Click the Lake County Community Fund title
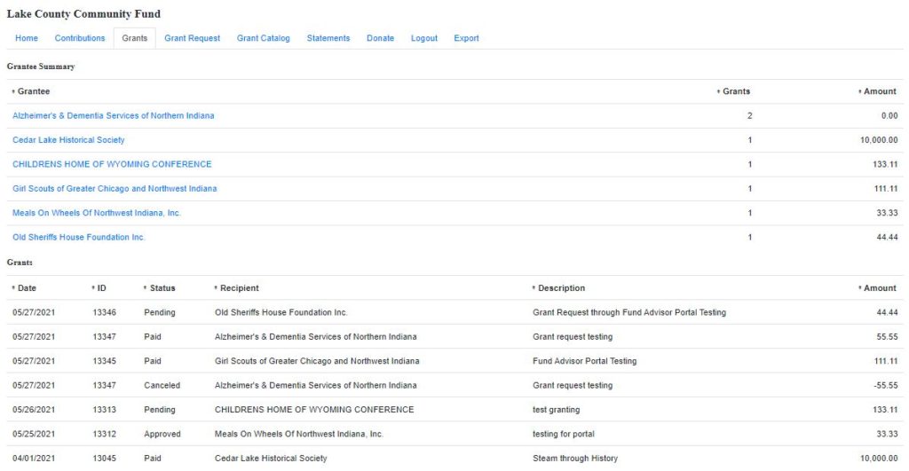 [x=83, y=14]
